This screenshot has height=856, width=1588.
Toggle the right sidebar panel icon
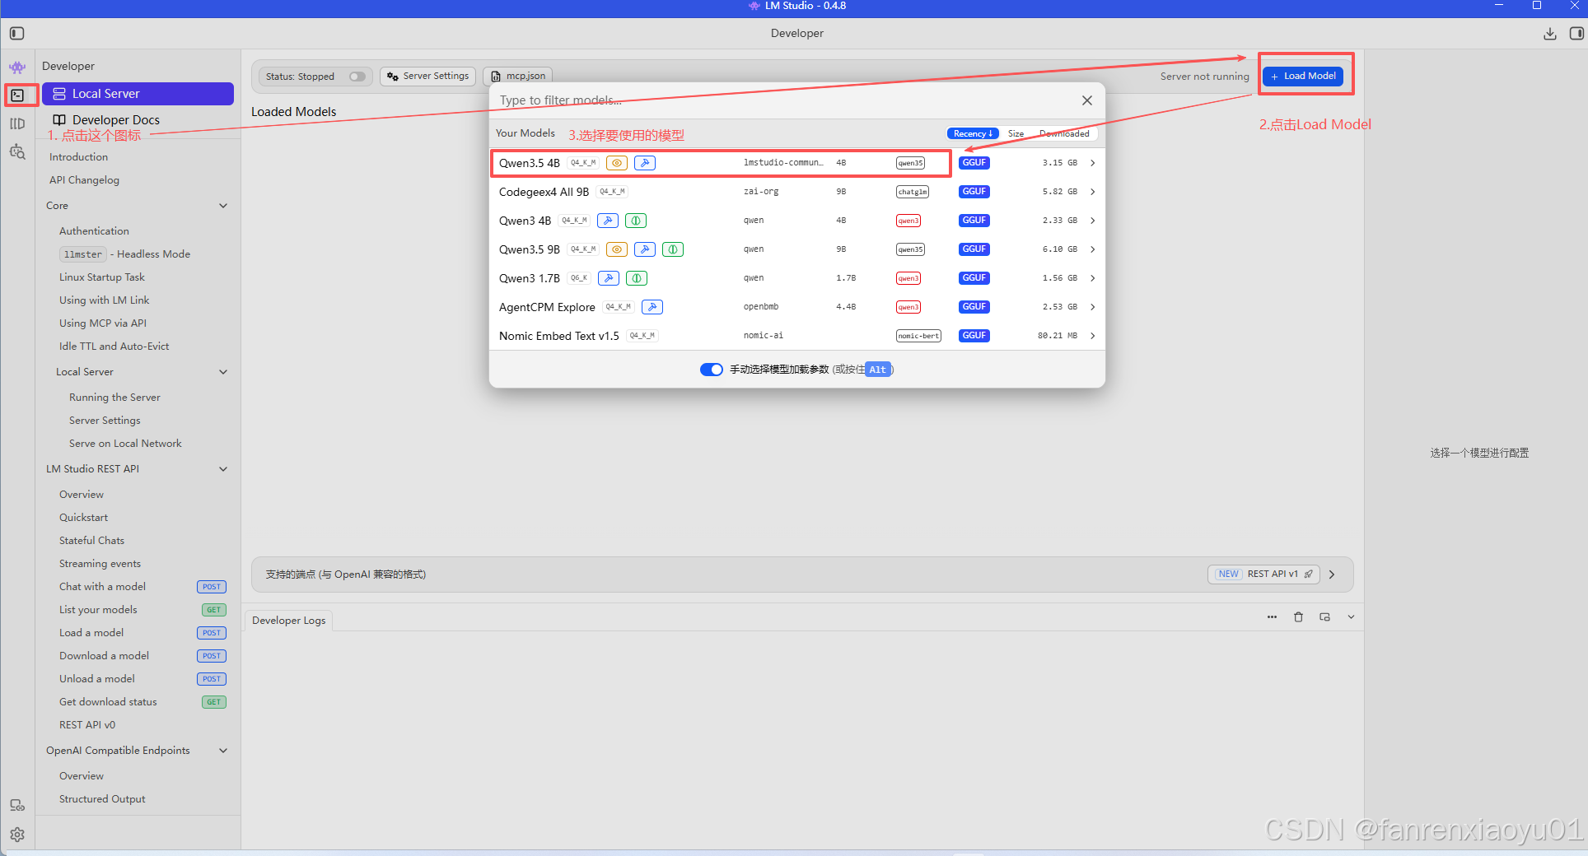tap(1576, 33)
